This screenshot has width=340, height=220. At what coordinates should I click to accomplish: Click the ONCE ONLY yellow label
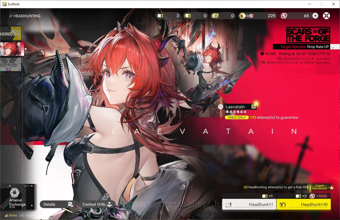click(237, 117)
